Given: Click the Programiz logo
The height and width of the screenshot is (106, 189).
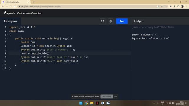Looking at the screenshot, I should click(10, 13).
